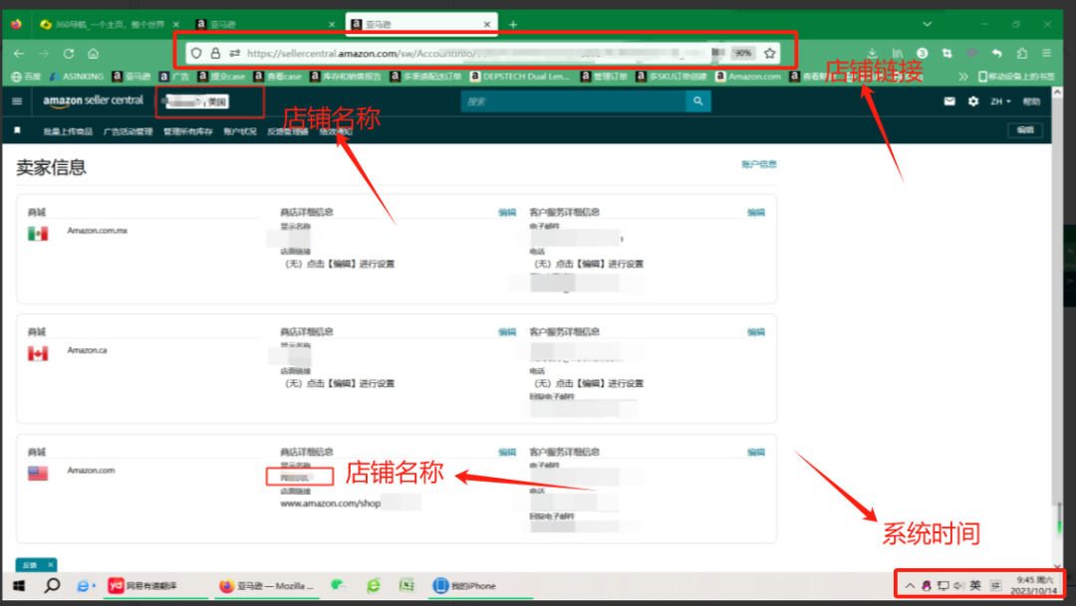
Task: Click the page vertical scrollbar
Action: click(1057, 329)
